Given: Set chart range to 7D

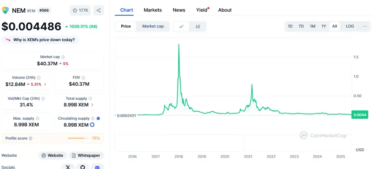Looking at the screenshot, I should [x=301, y=26].
